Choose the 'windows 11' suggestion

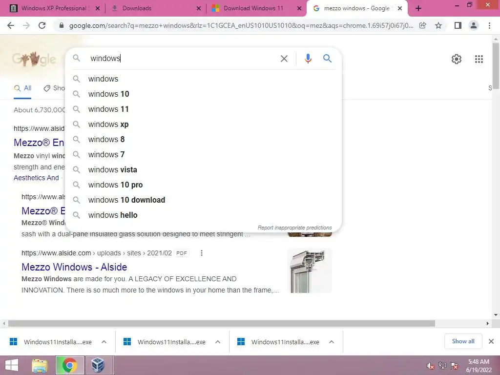click(204, 109)
